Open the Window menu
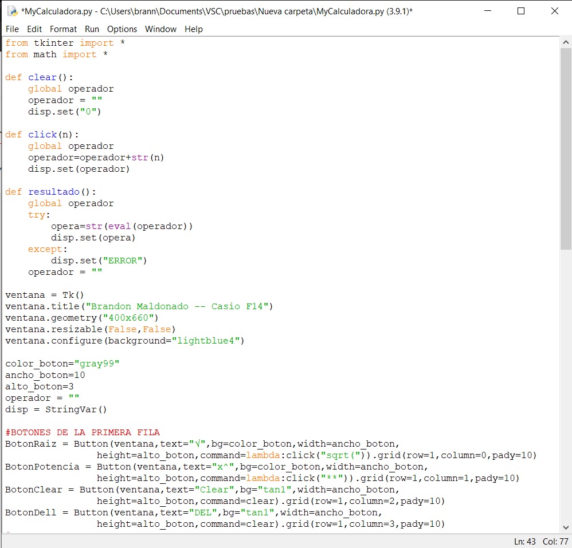Screen dimensions: 572x548 (160, 29)
